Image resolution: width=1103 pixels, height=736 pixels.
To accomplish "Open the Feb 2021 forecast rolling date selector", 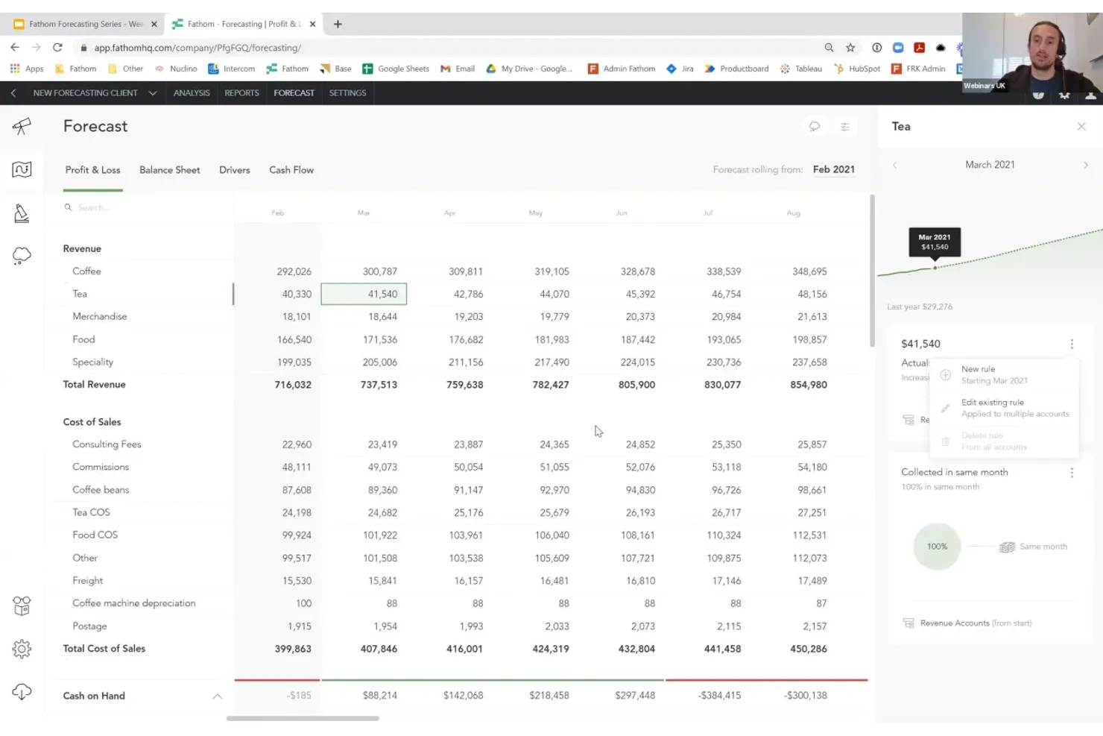I will (833, 169).
